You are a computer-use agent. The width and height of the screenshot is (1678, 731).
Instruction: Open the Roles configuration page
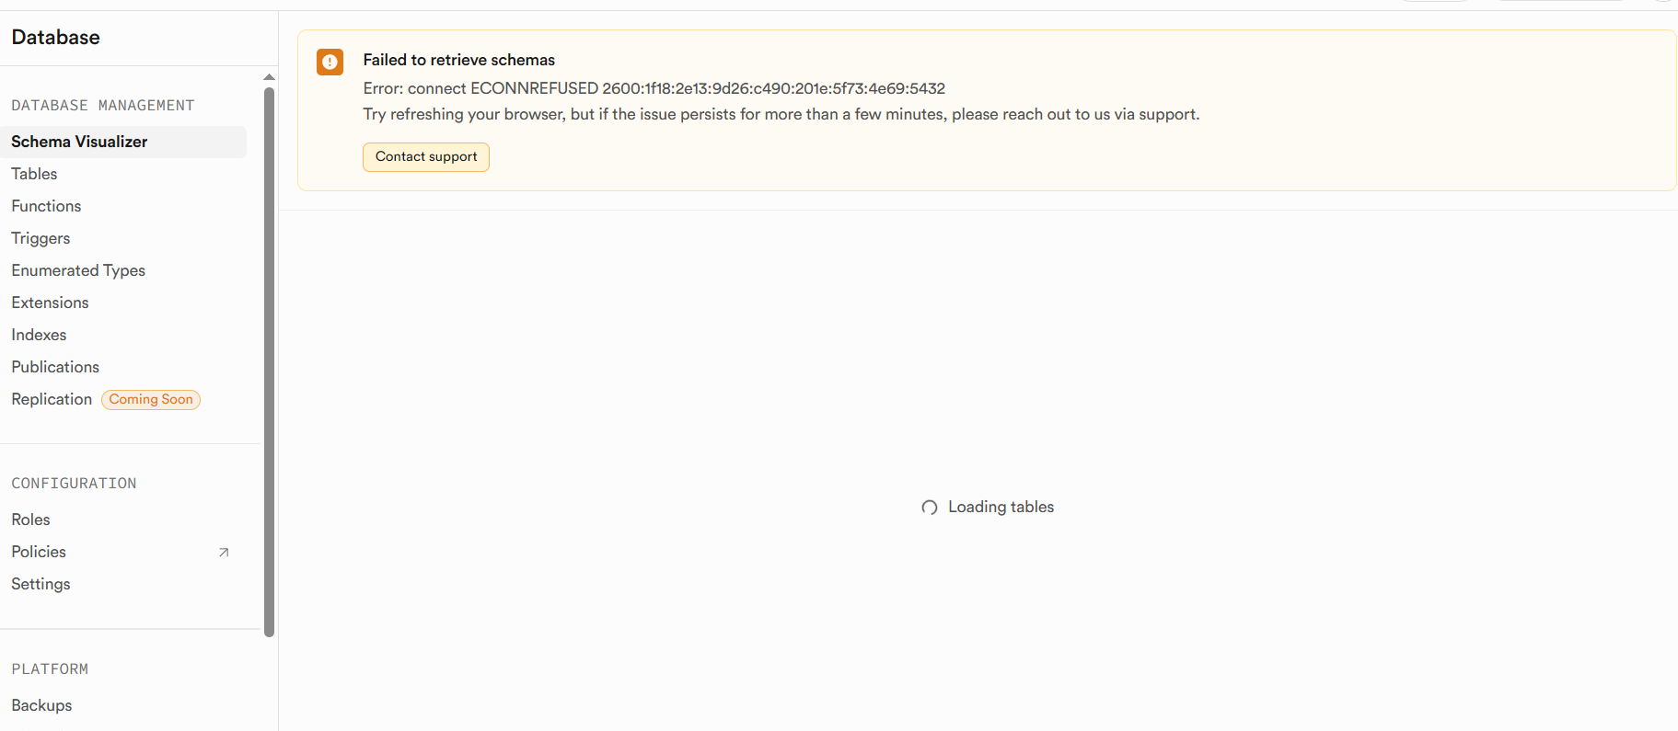(x=30, y=520)
